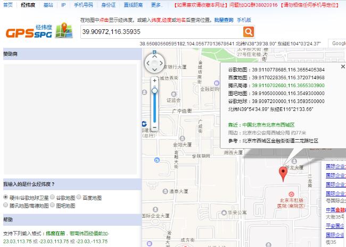This screenshot has width=346, height=247.
Task: Click the 平安国企 result link
Action: [x=335, y=226]
